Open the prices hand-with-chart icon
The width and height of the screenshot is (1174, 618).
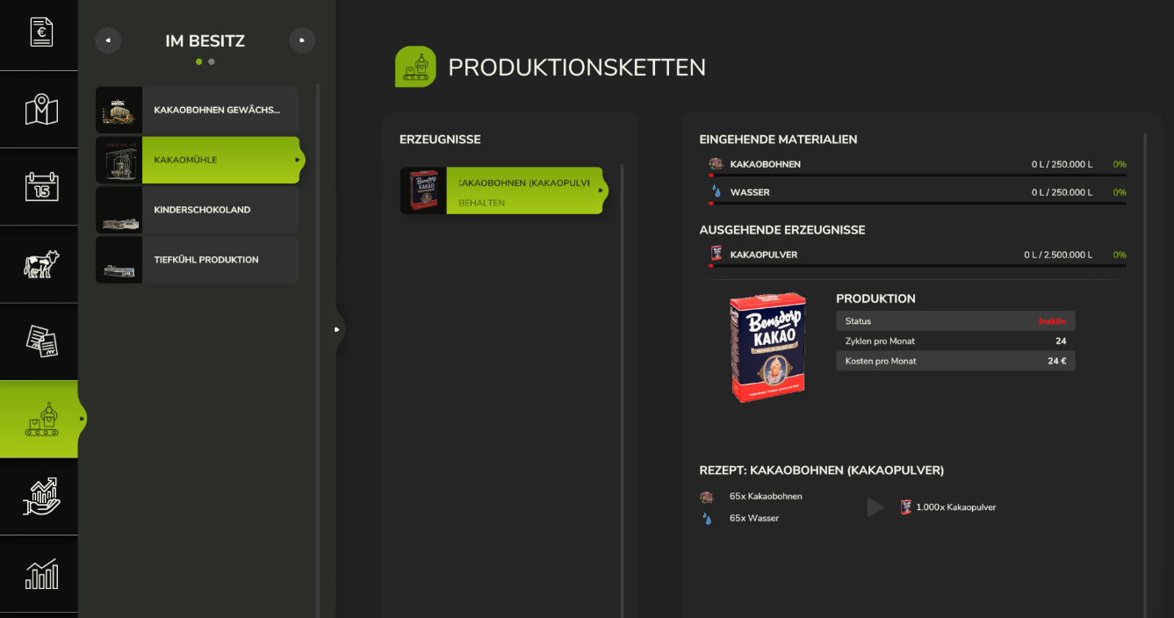tap(41, 496)
